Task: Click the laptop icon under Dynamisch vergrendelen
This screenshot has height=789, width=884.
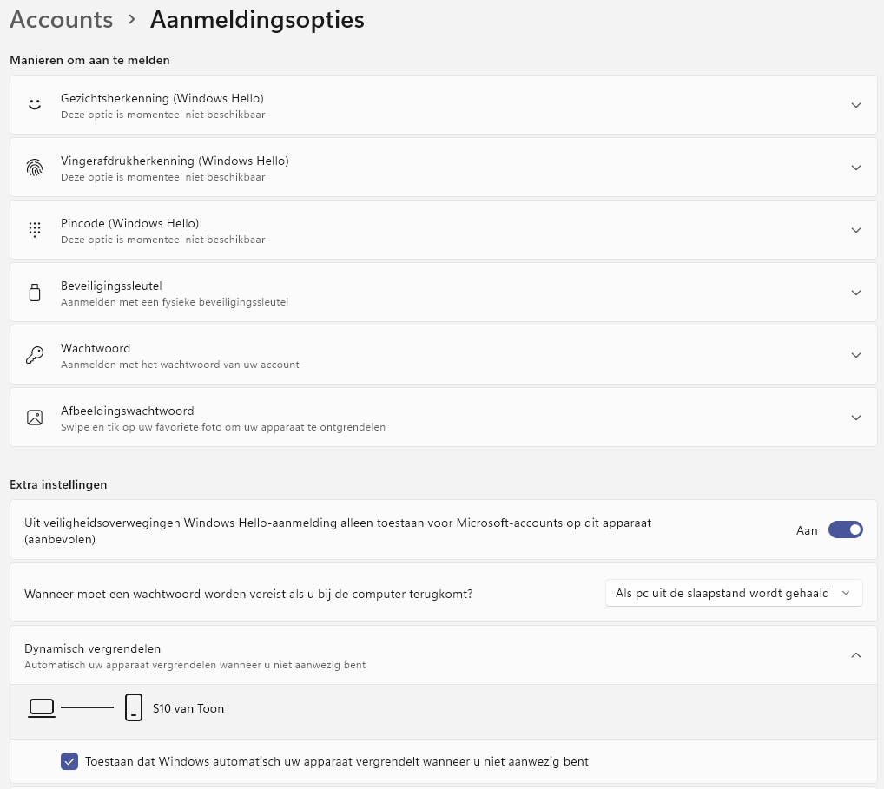Action: (42, 708)
